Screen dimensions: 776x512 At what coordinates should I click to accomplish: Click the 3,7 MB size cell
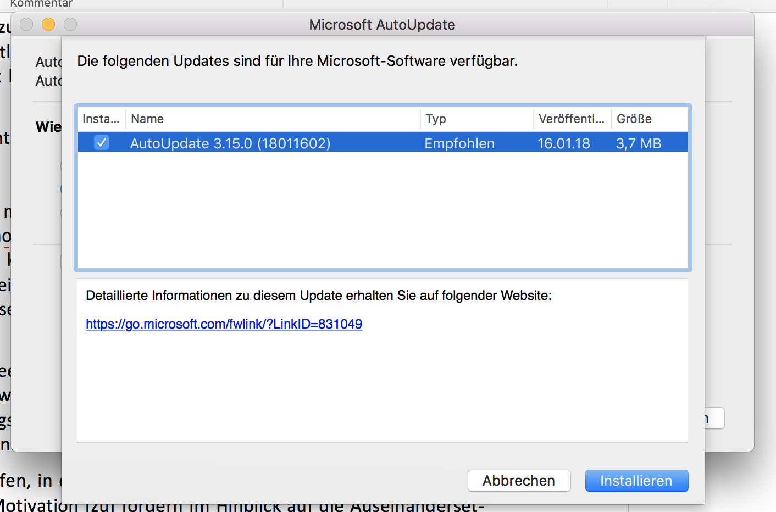click(639, 143)
